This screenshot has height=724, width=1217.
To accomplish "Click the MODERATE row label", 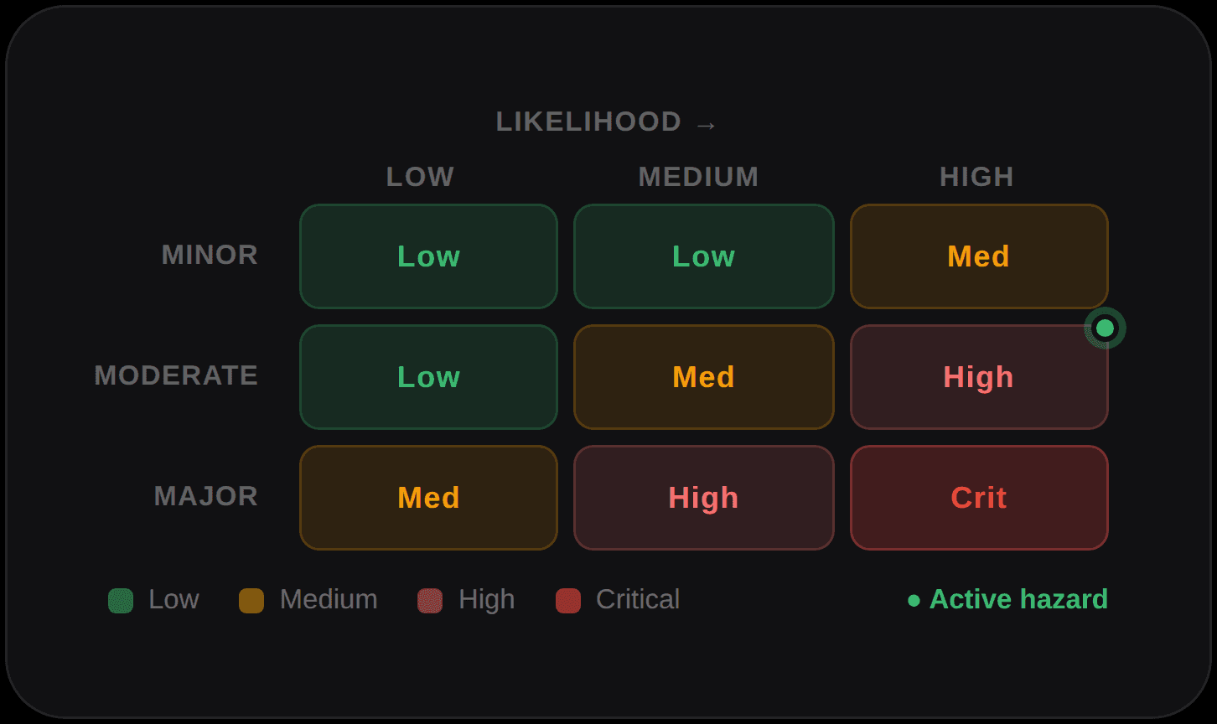I will coord(176,375).
